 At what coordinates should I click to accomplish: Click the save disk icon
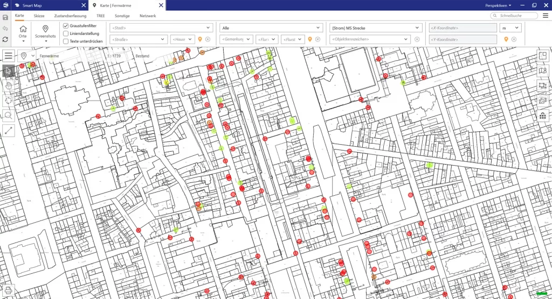(5, 18)
